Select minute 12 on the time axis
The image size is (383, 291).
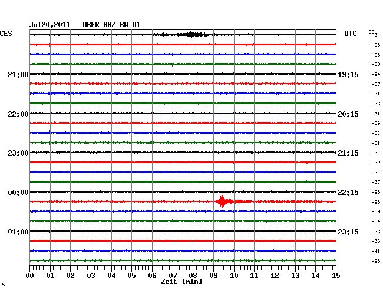click(x=275, y=276)
